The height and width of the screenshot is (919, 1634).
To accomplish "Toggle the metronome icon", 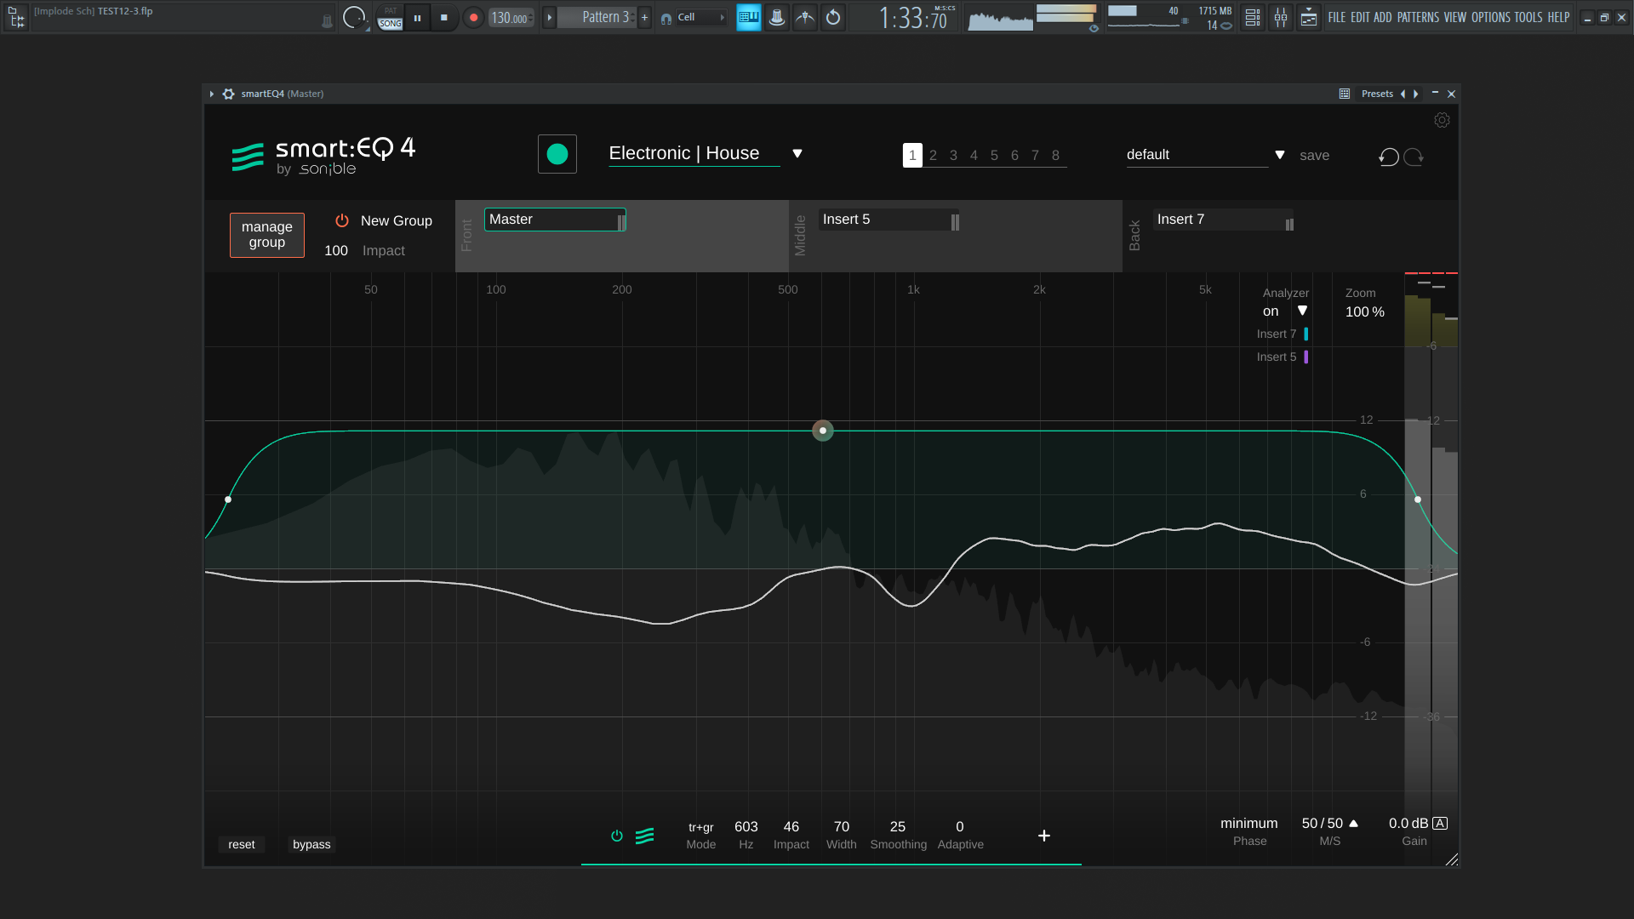I will [x=777, y=17].
